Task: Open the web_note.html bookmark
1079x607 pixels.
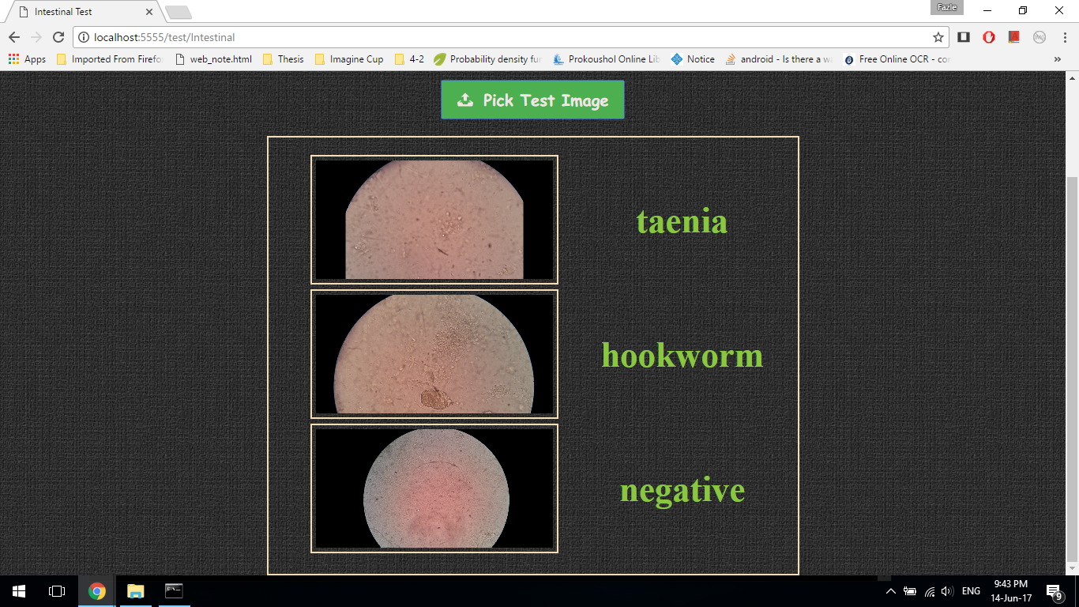Action: [213, 59]
